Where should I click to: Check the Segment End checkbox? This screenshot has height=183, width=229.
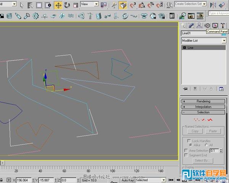(186, 155)
